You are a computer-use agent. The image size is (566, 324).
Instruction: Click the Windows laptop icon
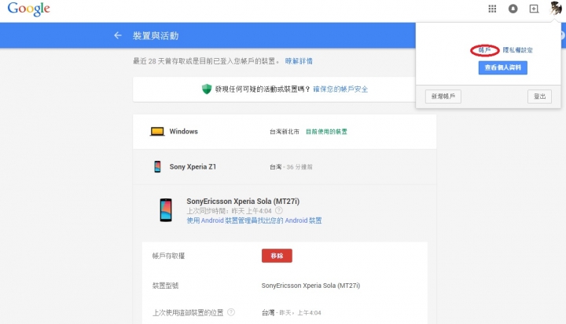(157, 132)
